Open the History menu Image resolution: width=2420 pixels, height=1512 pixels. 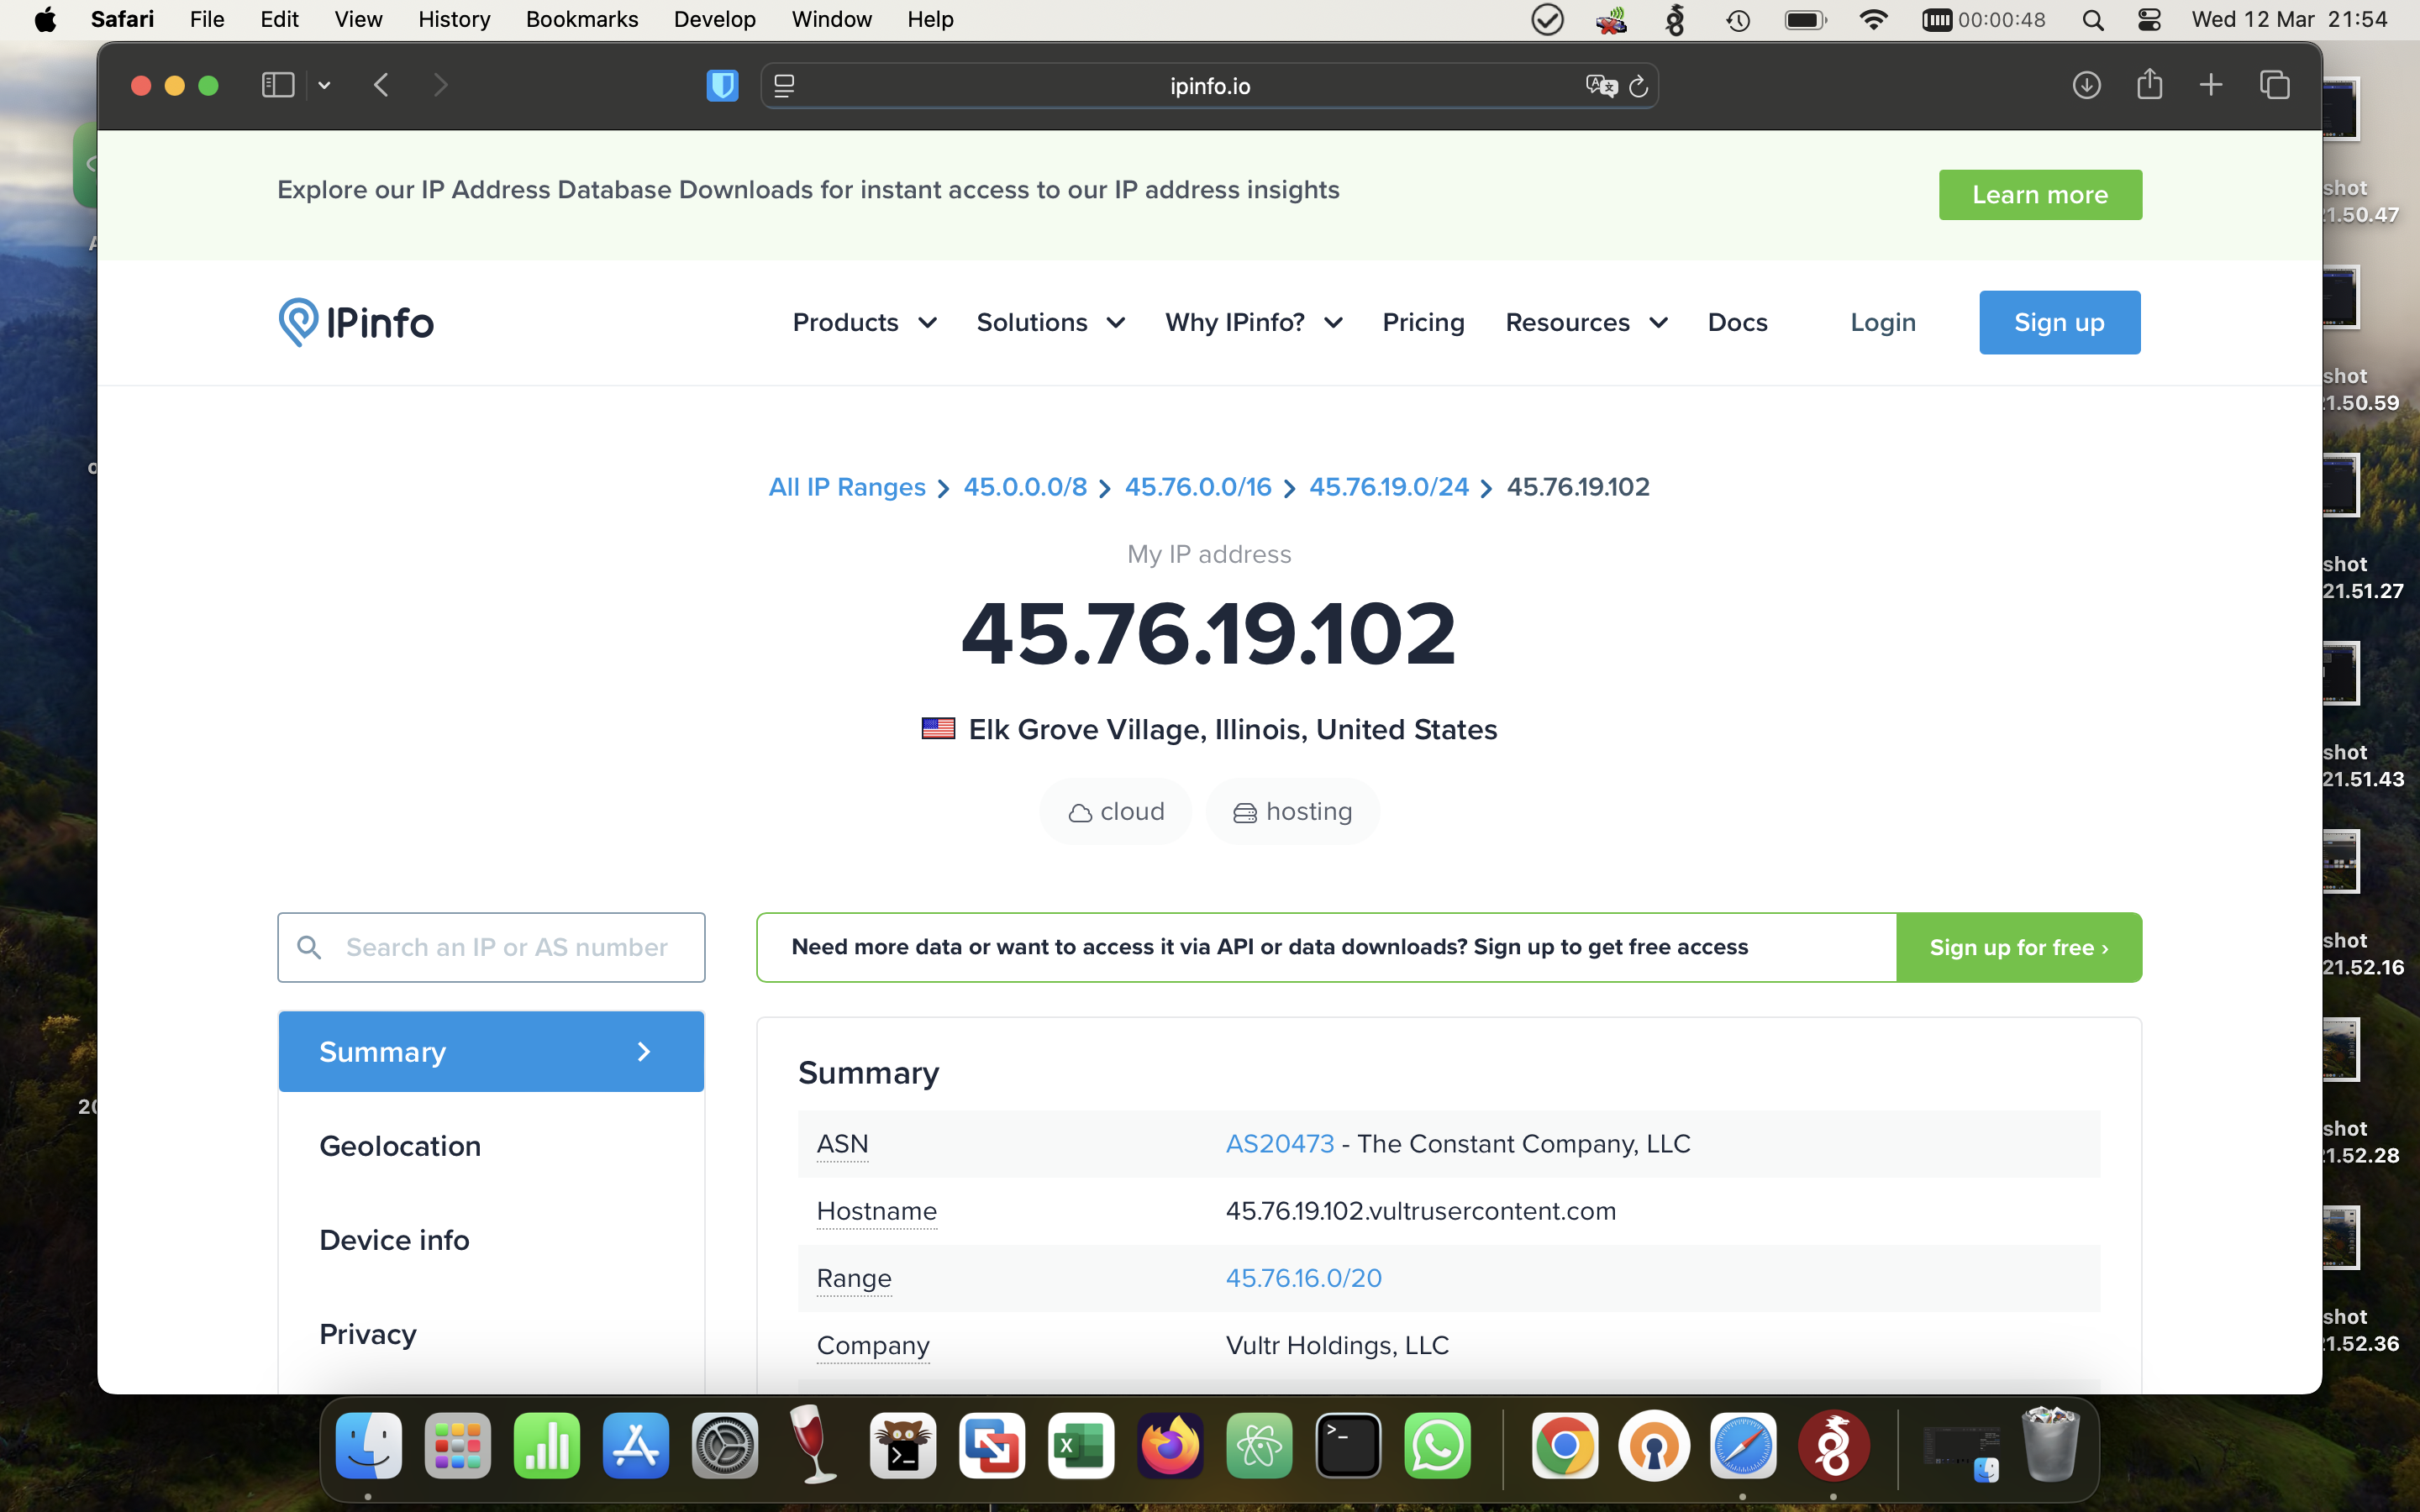pos(454,19)
